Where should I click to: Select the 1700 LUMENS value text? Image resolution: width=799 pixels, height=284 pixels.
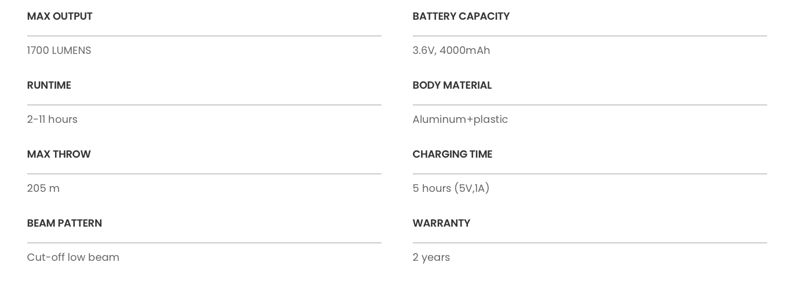(x=59, y=50)
